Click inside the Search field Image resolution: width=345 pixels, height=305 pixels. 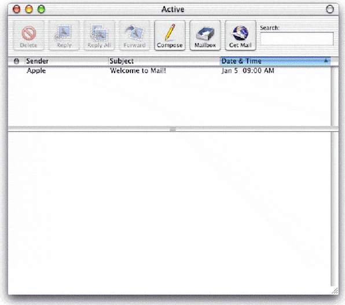pos(297,39)
